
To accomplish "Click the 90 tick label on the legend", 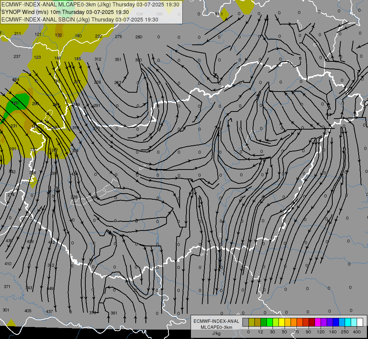I will (308, 332).
